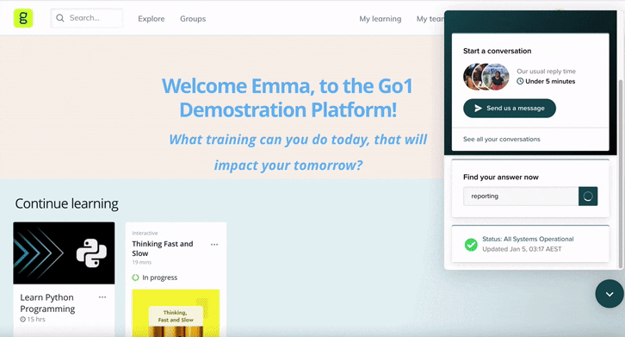Click the green status checkmark icon

coord(471,245)
